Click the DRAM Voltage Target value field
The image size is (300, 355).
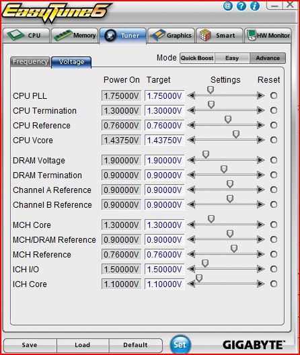(x=165, y=160)
